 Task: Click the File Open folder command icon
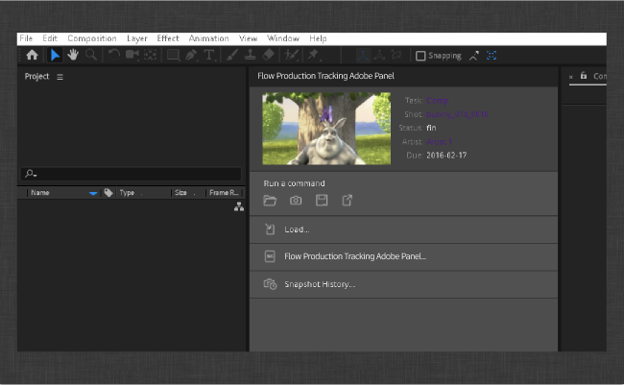click(x=270, y=201)
